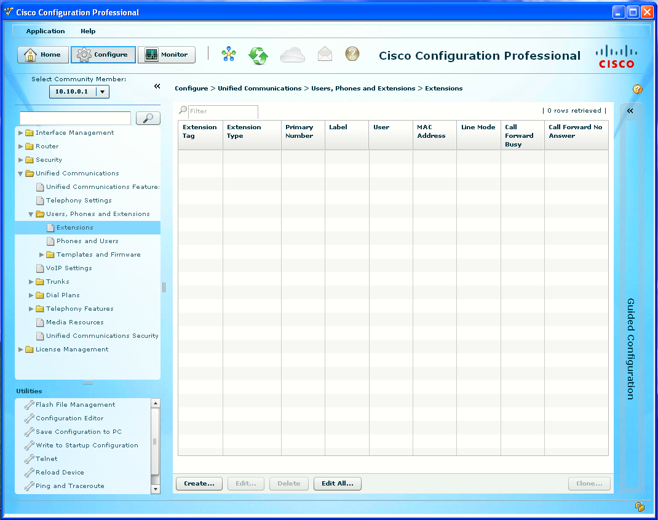Click the green Refresh arrows icon
The height and width of the screenshot is (520, 658).
point(258,55)
